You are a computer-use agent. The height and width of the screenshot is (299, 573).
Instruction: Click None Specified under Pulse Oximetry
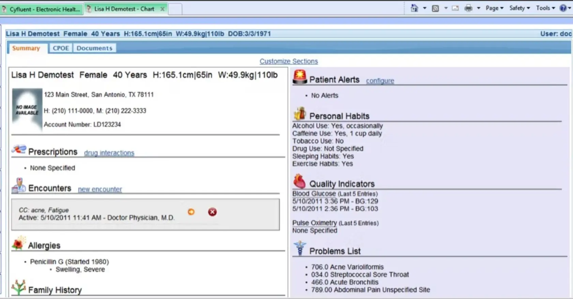[315, 230]
